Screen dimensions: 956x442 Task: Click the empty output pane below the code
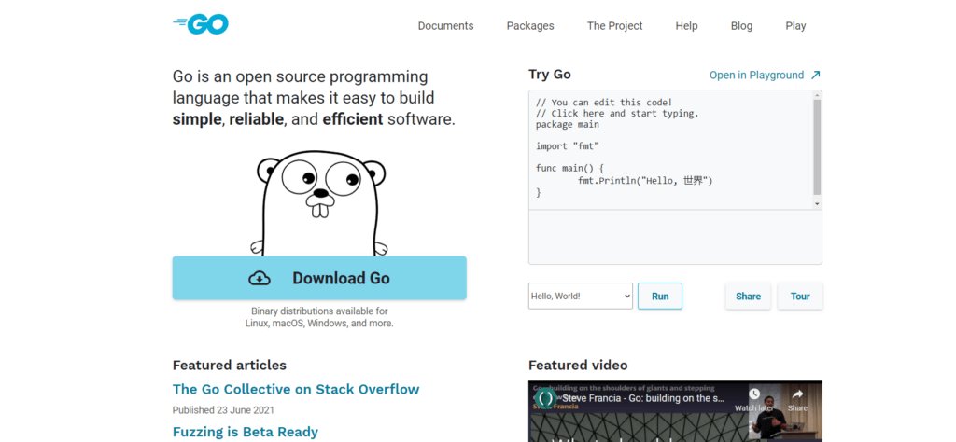coord(675,237)
